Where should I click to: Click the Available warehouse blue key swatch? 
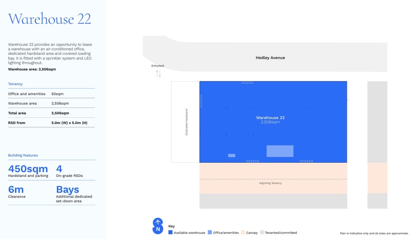point(171,233)
